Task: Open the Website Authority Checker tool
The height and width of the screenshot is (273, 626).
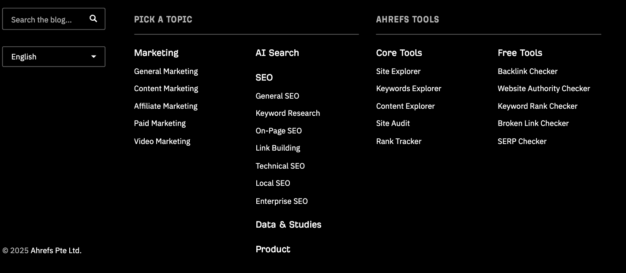Action: click(x=544, y=89)
